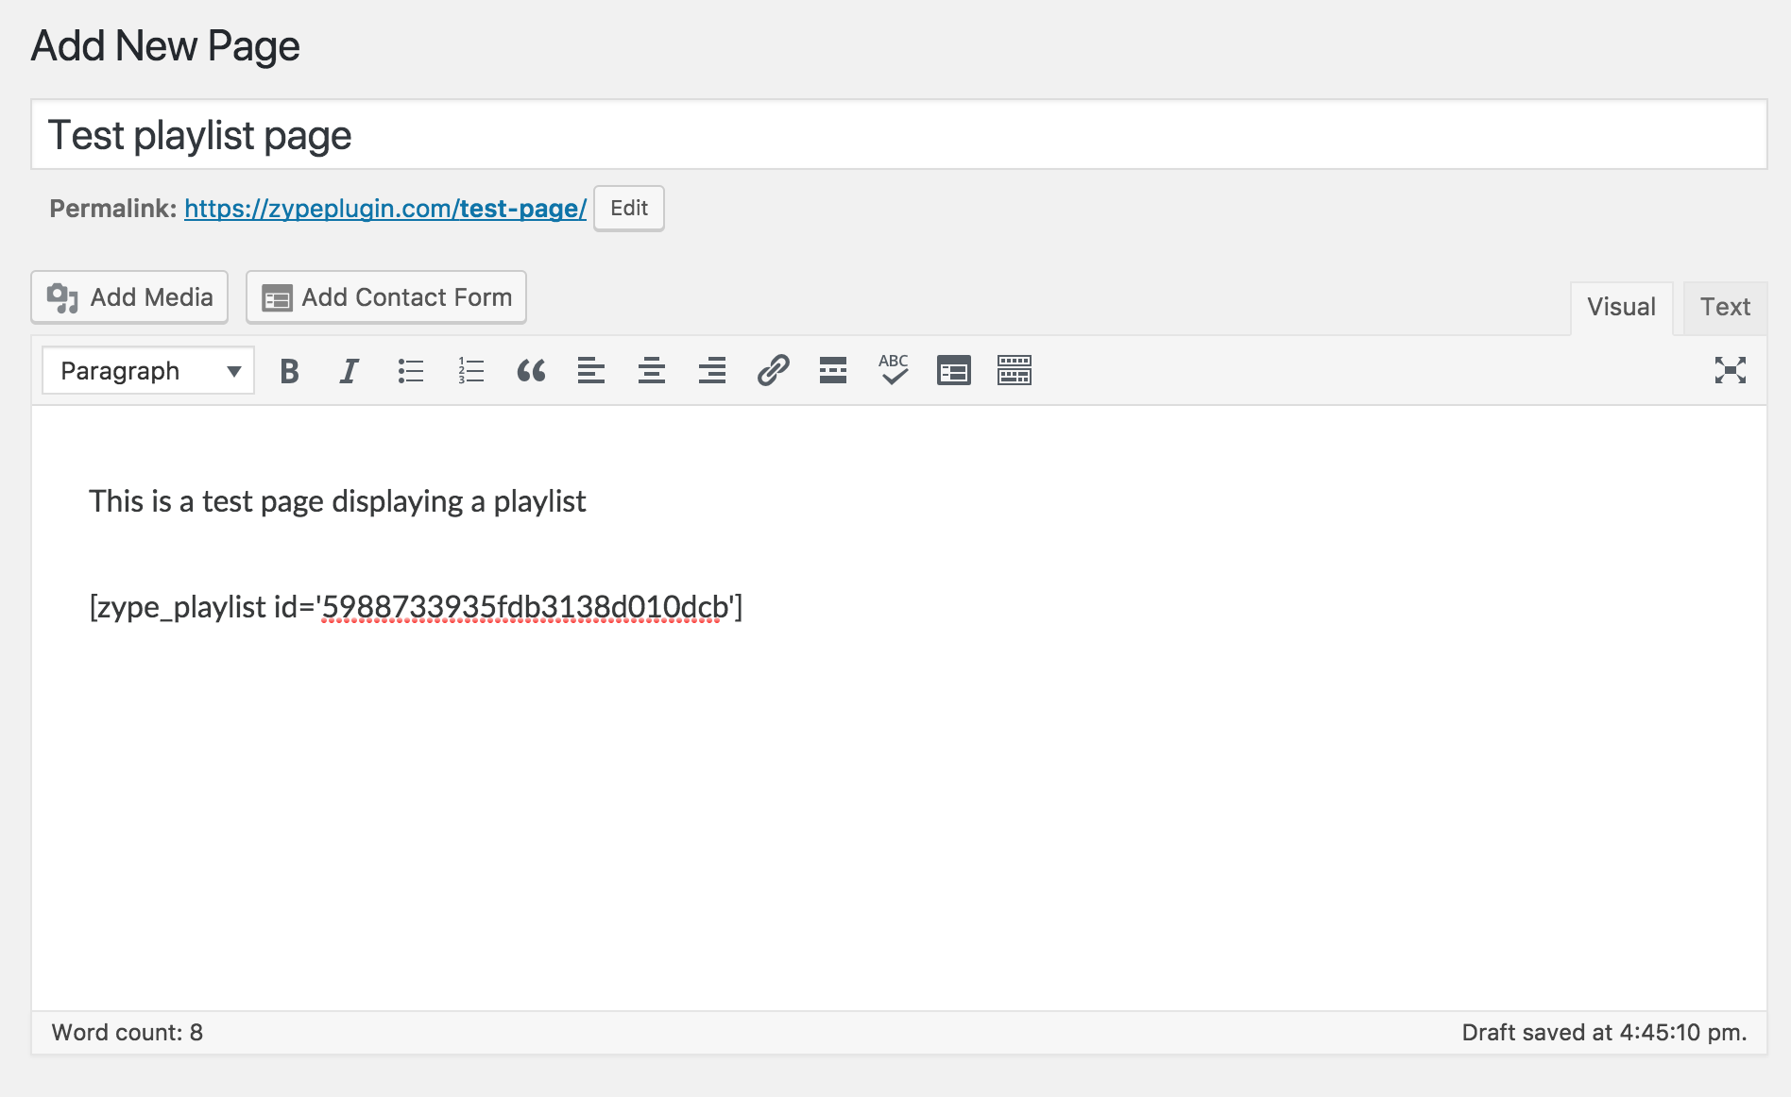Align text left
This screenshot has width=1791, height=1097.
(x=591, y=371)
